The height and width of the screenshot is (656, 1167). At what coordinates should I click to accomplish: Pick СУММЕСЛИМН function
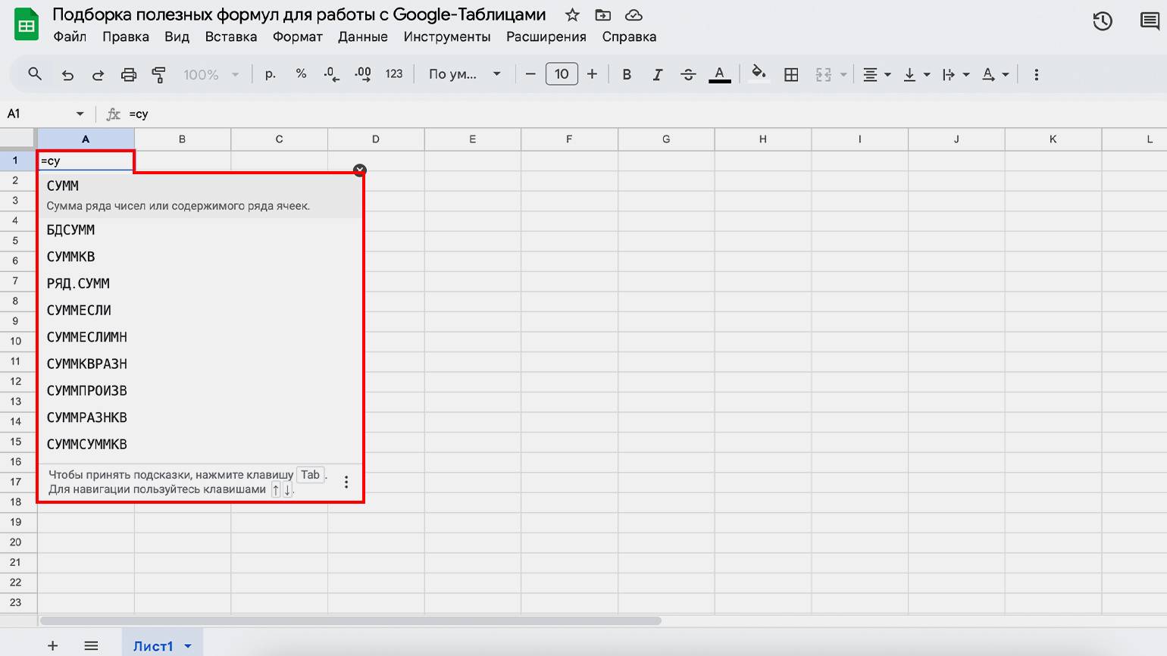tap(201, 337)
